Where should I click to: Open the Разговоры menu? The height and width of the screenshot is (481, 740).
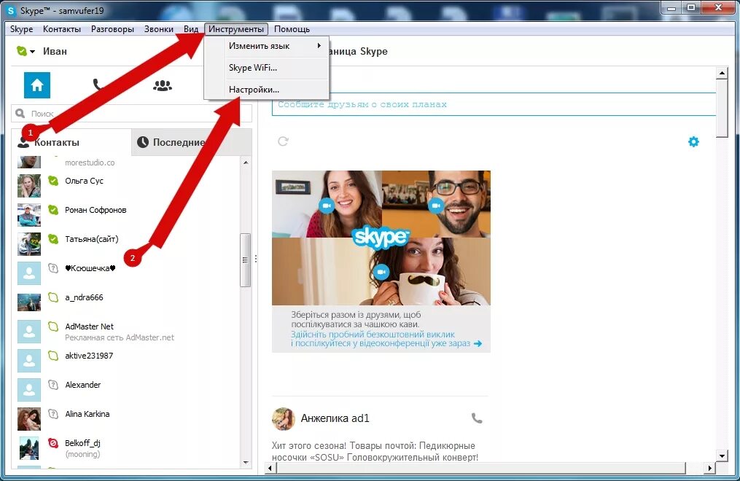click(x=112, y=28)
